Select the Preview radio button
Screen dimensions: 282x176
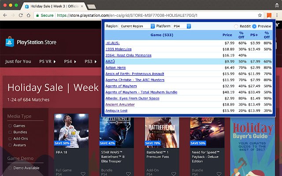point(254,26)
